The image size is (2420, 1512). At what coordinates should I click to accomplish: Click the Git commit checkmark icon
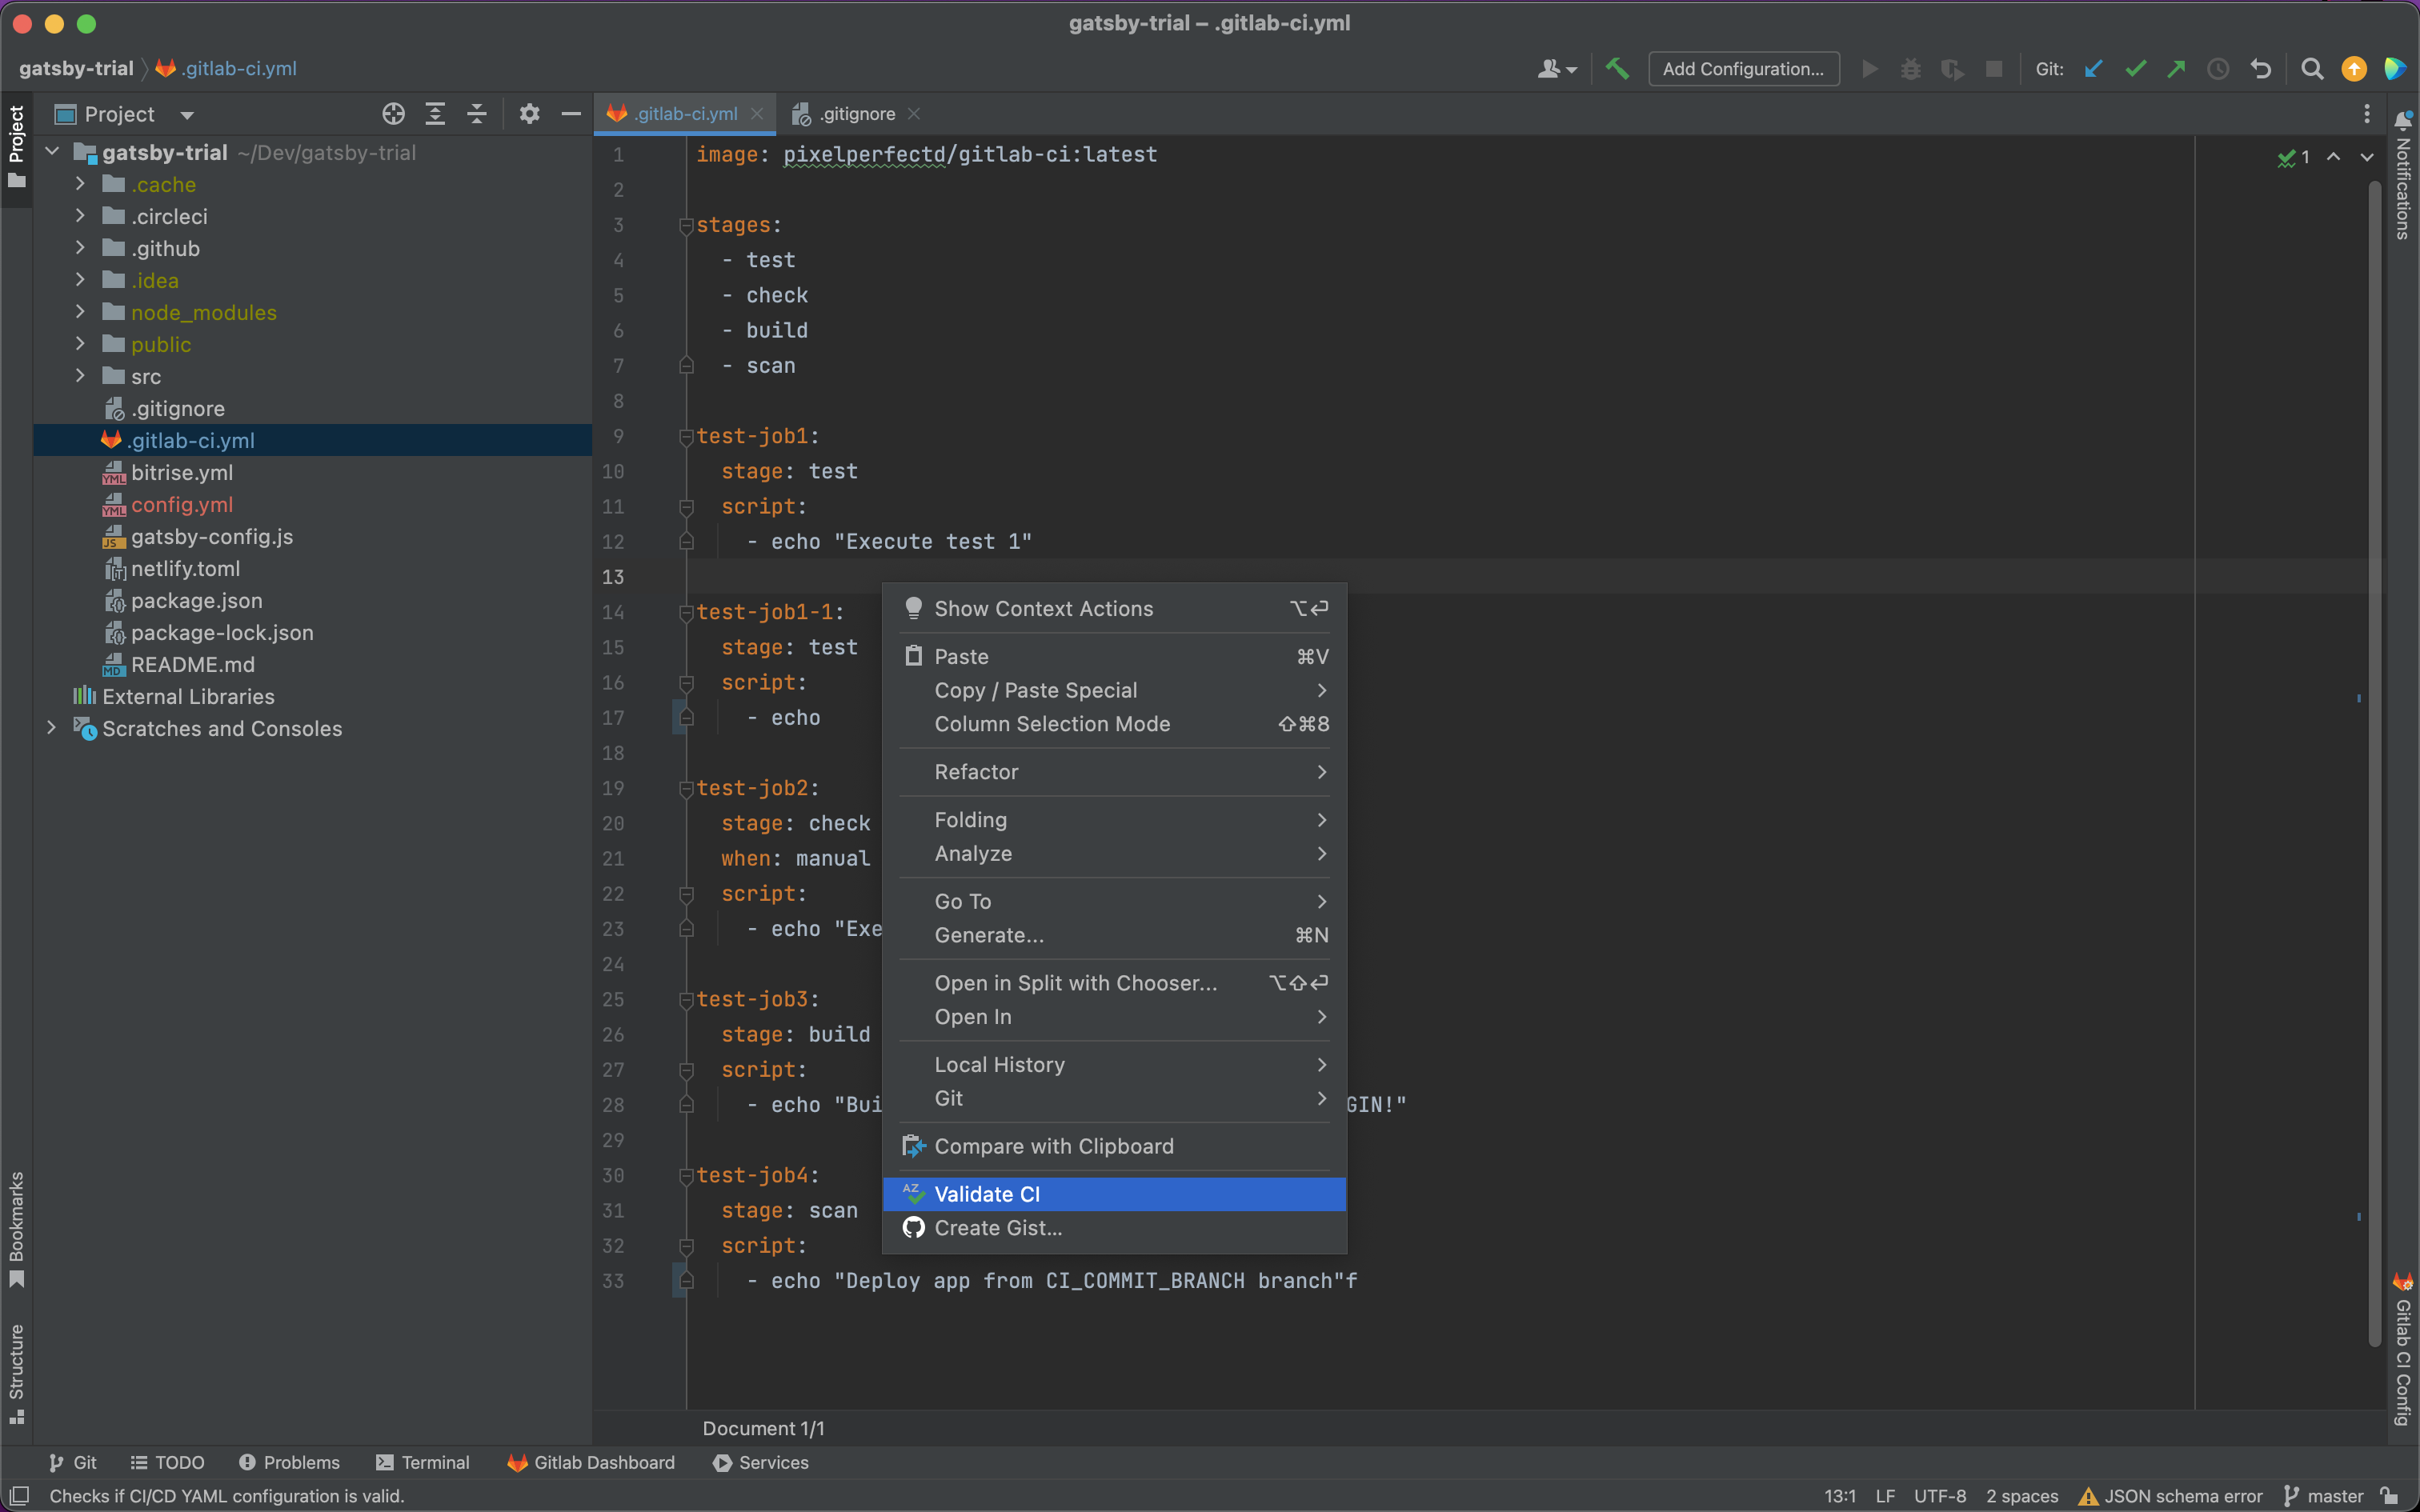click(2136, 69)
